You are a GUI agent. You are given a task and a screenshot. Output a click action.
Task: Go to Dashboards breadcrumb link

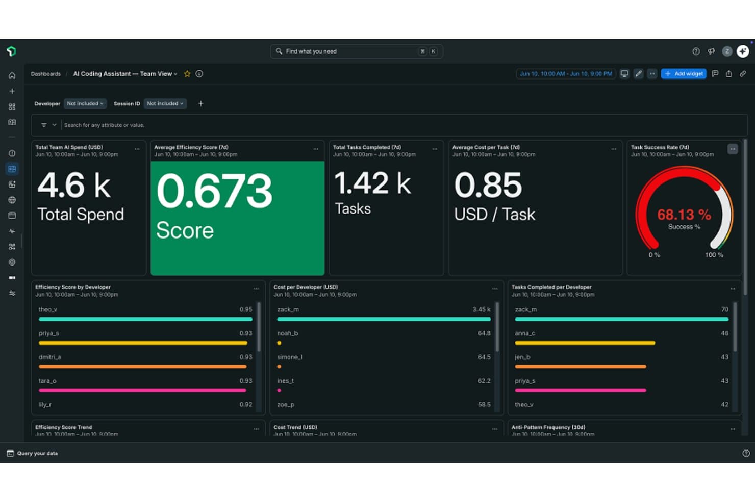(x=45, y=74)
